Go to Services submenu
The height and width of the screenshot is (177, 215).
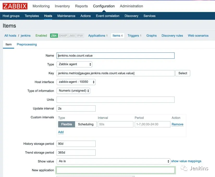pyautogui.click(x=150, y=16)
